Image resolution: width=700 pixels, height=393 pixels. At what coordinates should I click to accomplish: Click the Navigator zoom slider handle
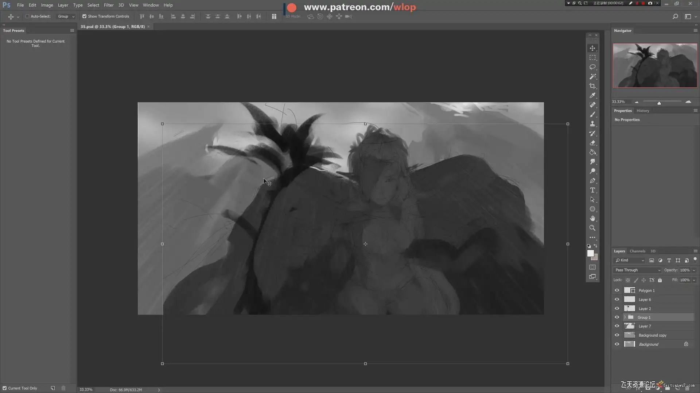pos(659,103)
